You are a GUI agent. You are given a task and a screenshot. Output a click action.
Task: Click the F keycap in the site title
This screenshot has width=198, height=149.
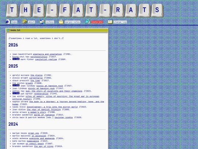coord(65,10)
